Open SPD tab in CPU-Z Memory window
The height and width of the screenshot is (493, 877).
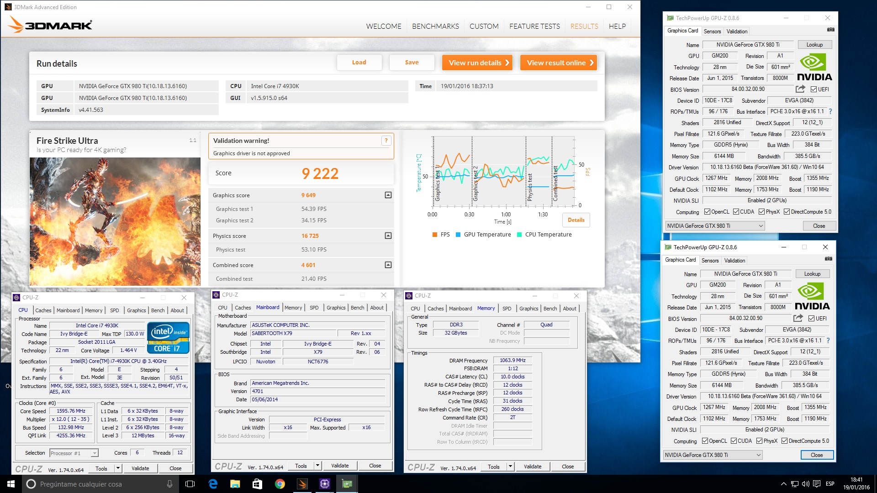coord(507,309)
